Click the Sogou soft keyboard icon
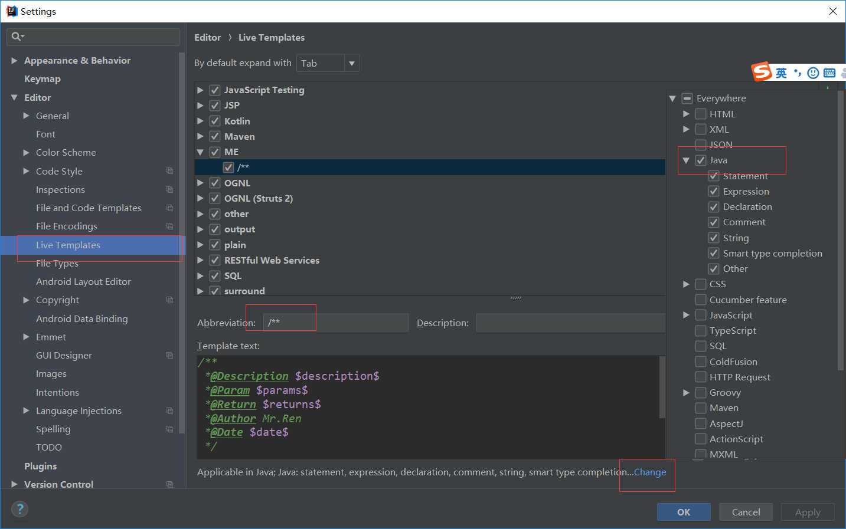 click(829, 73)
